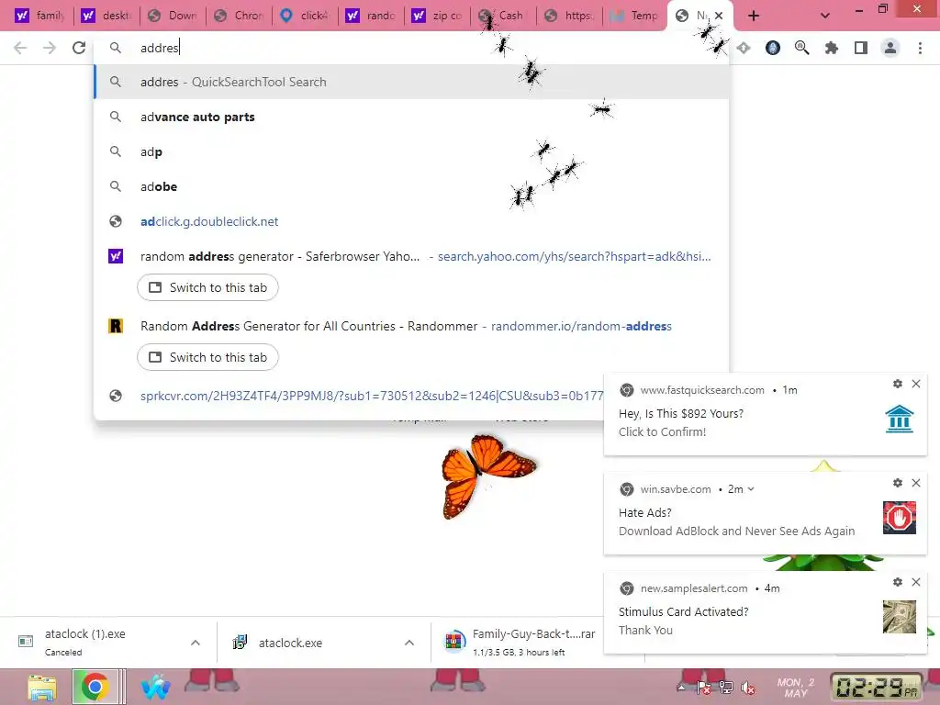Switch to the 'rando' Yahoo tab
Image resolution: width=940 pixels, height=705 pixels.
pyautogui.click(x=371, y=16)
